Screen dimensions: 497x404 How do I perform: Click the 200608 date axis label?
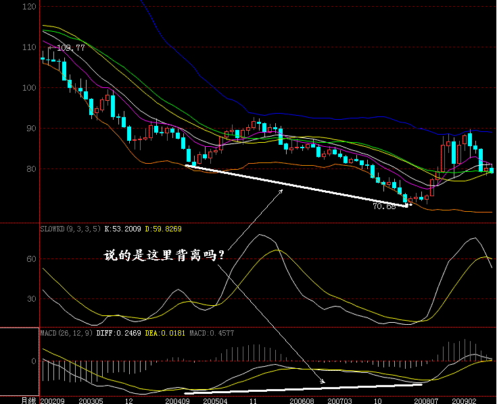click(x=302, y=401)
